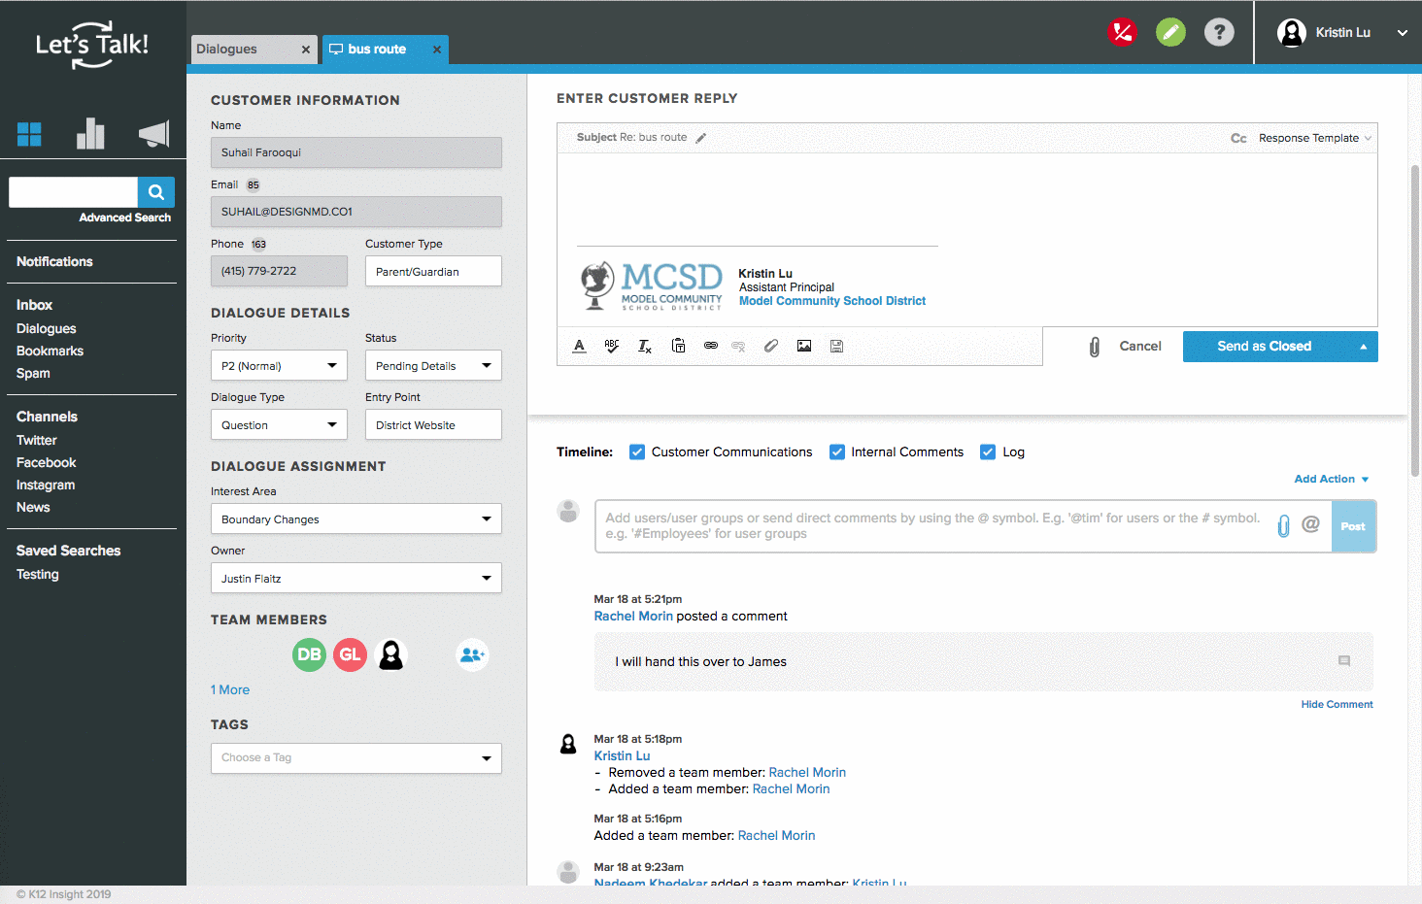1422x904 pixels.
Task: Click the megaphone announcements icon
Action: 153,134
